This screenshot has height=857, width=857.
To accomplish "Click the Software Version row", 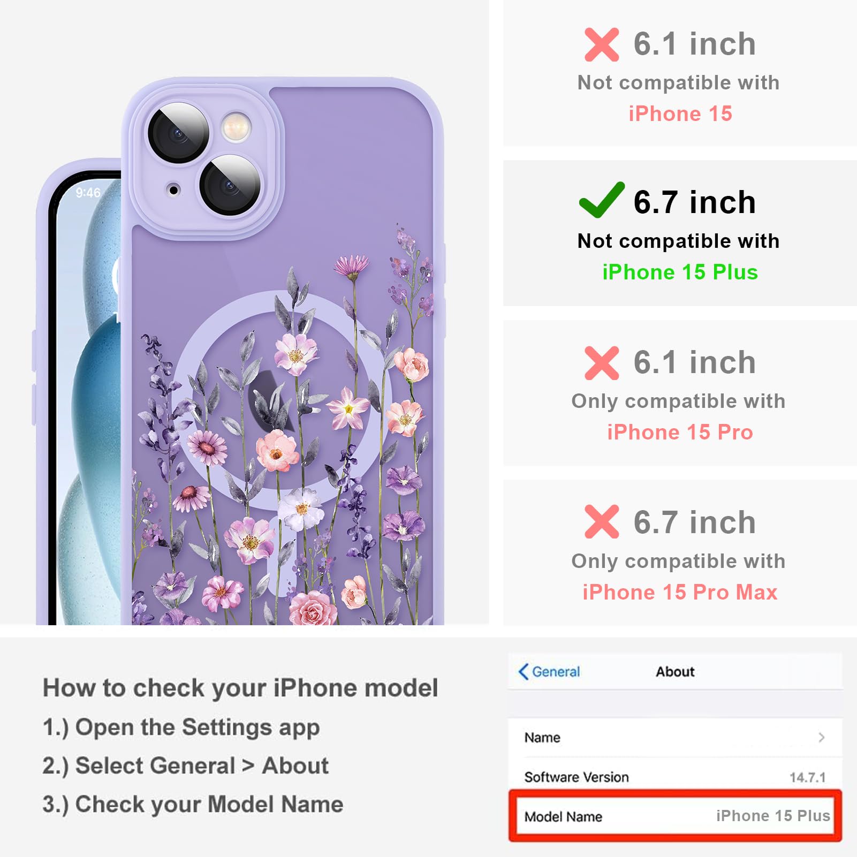I will (675, 777).
